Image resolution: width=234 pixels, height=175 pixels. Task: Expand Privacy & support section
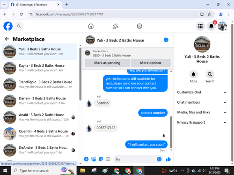(x=202, y=122)
